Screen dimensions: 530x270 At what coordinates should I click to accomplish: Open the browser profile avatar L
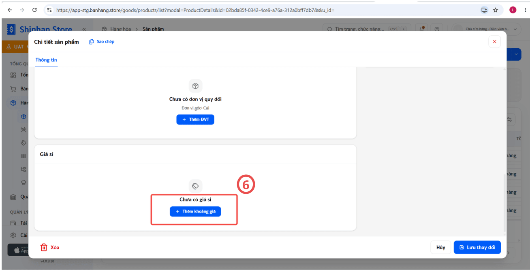pyautogui.click(x=513, y=10)
